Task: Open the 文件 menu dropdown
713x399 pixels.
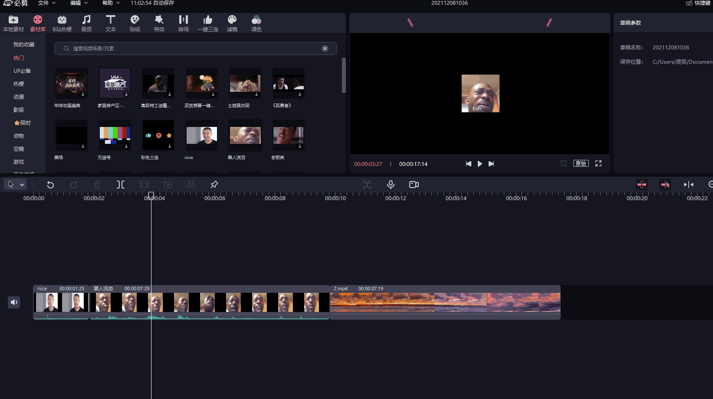Action: [47, 3]
